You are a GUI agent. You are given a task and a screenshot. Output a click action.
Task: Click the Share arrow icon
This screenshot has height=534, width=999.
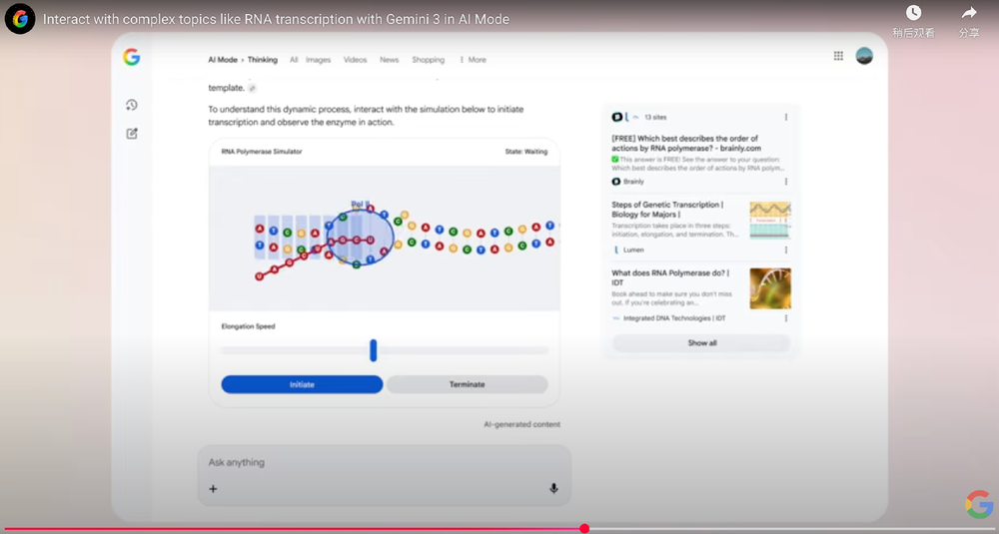[968, 13]
